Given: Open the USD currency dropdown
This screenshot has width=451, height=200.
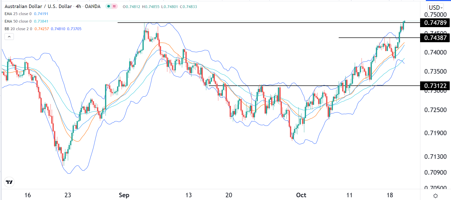Looking at the screenshot, I should coord(435,8).
